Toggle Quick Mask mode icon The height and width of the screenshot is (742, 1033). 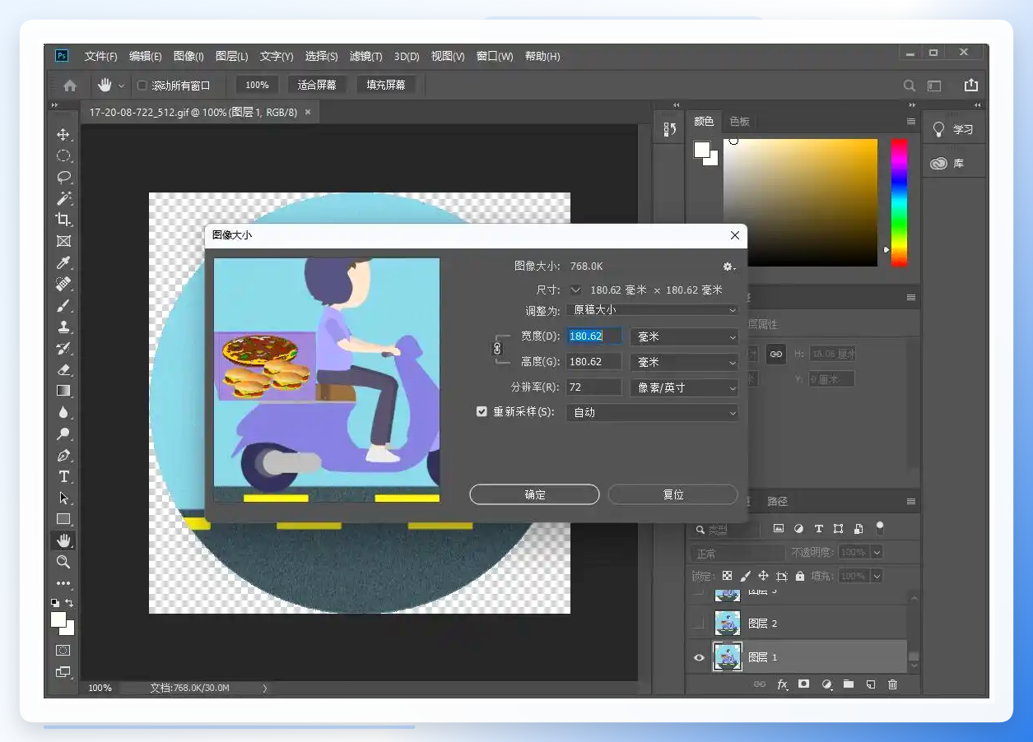[x=63, y=650]
